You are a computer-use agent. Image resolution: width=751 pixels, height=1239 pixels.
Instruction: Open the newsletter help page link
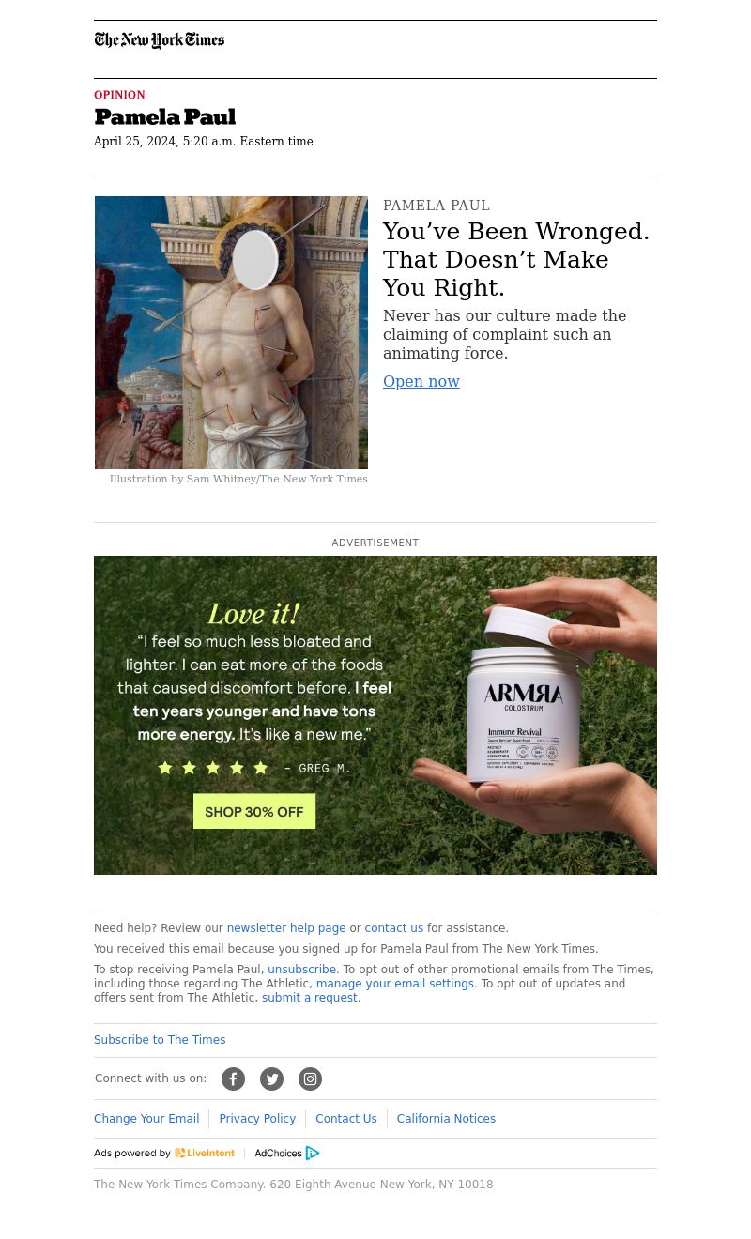(286, 928)
